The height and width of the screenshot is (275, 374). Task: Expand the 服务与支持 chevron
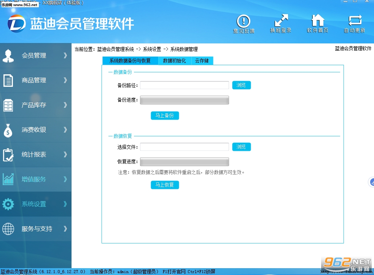pyautogui.click(x=65, y=229)
